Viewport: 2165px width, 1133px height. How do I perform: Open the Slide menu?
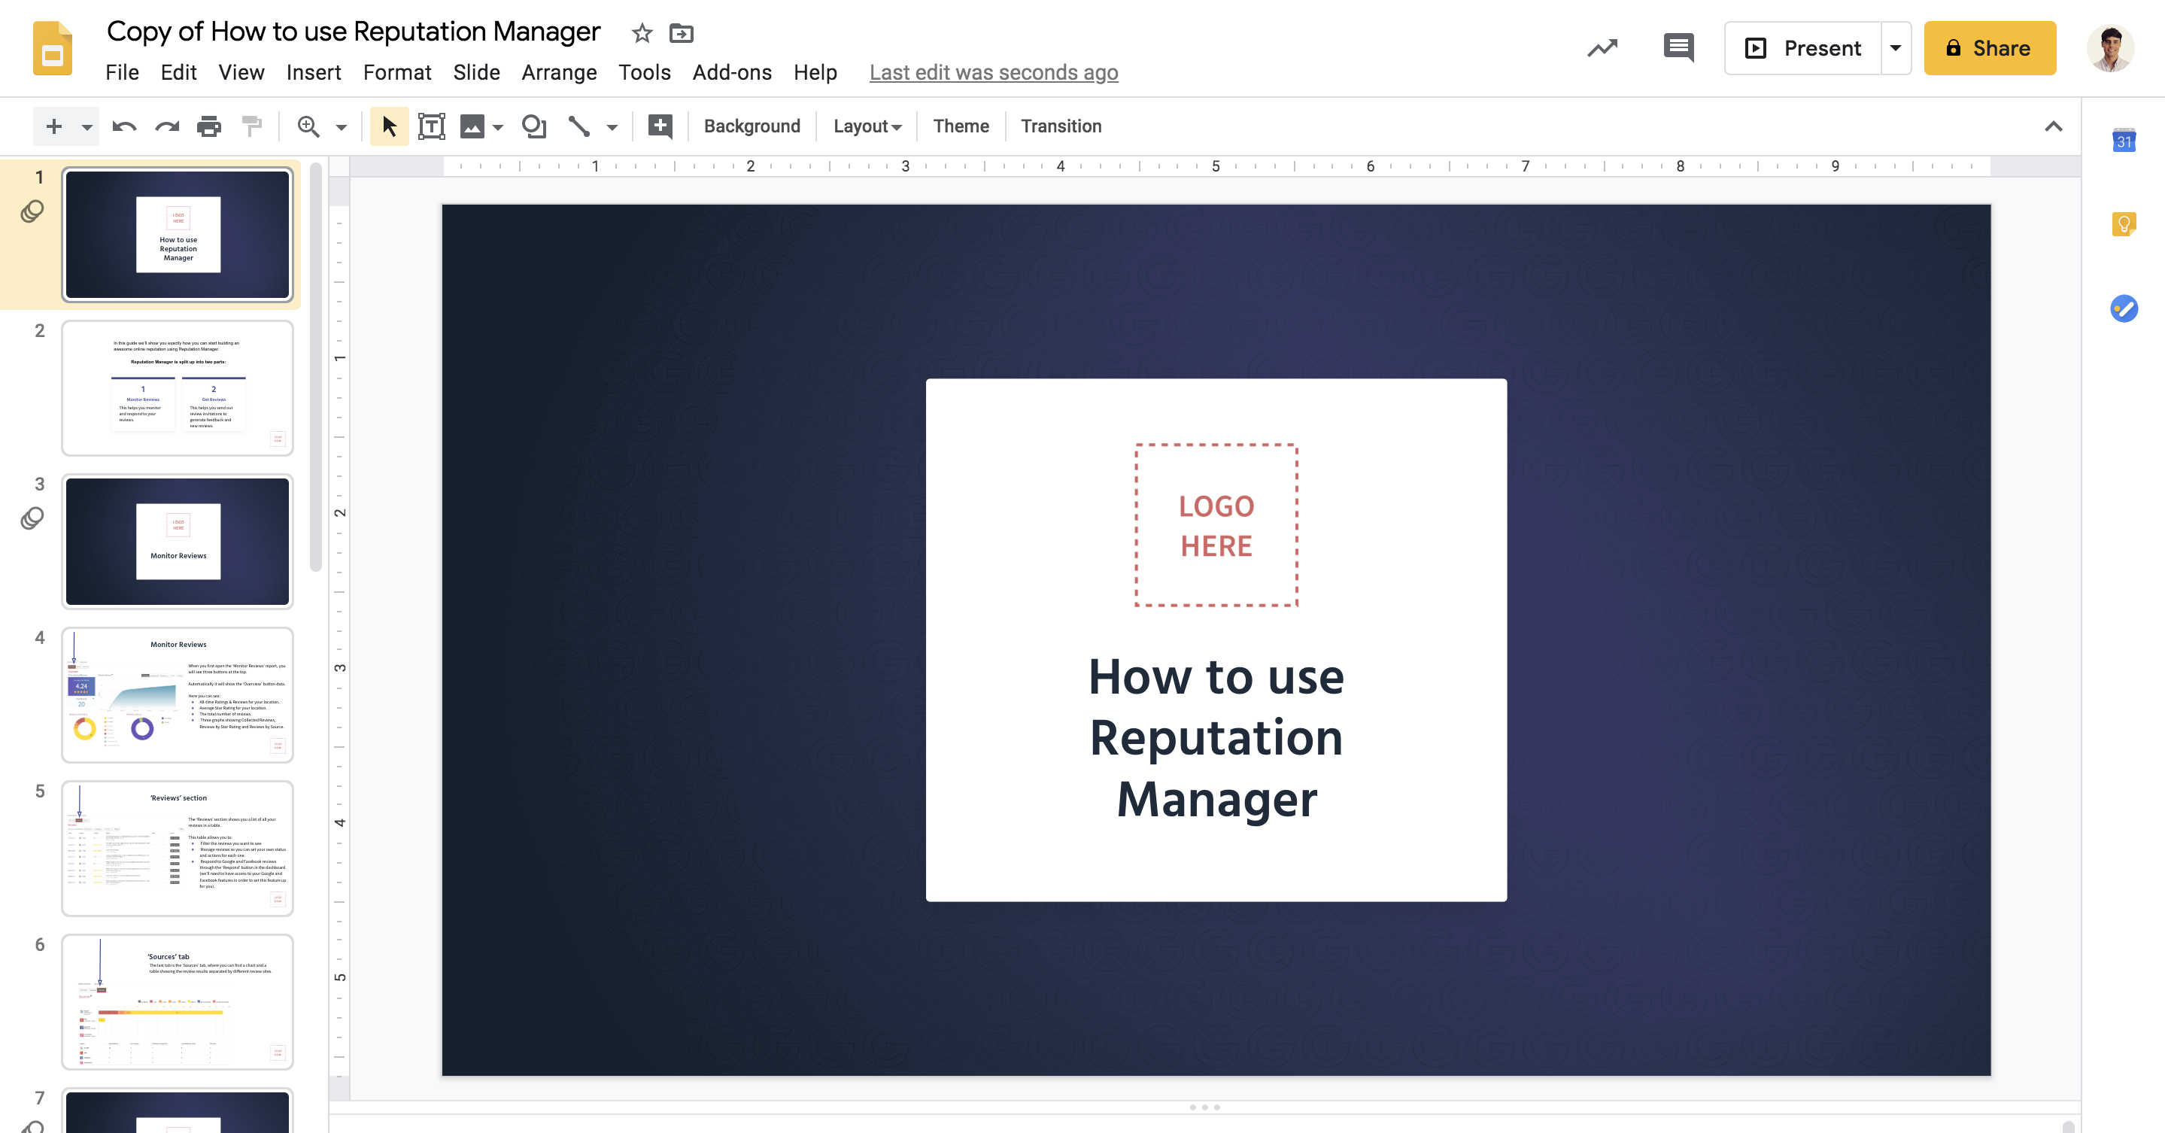476,73
